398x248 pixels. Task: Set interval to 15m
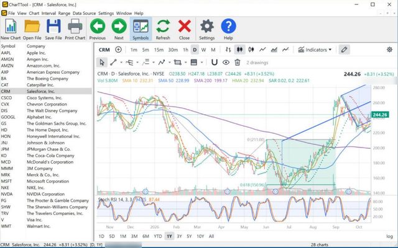coord(159,50)
